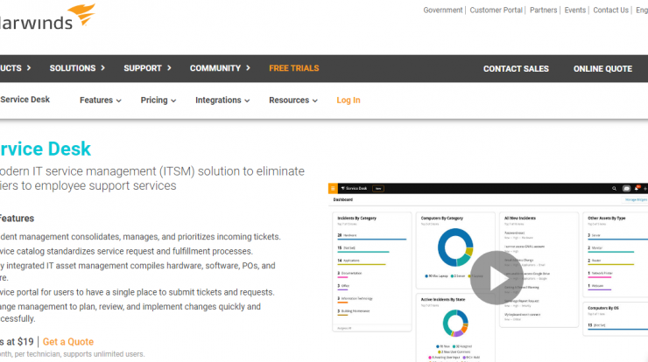Expand the Community menu
Viewport: 648px width, 362px height.
(220, 68)
